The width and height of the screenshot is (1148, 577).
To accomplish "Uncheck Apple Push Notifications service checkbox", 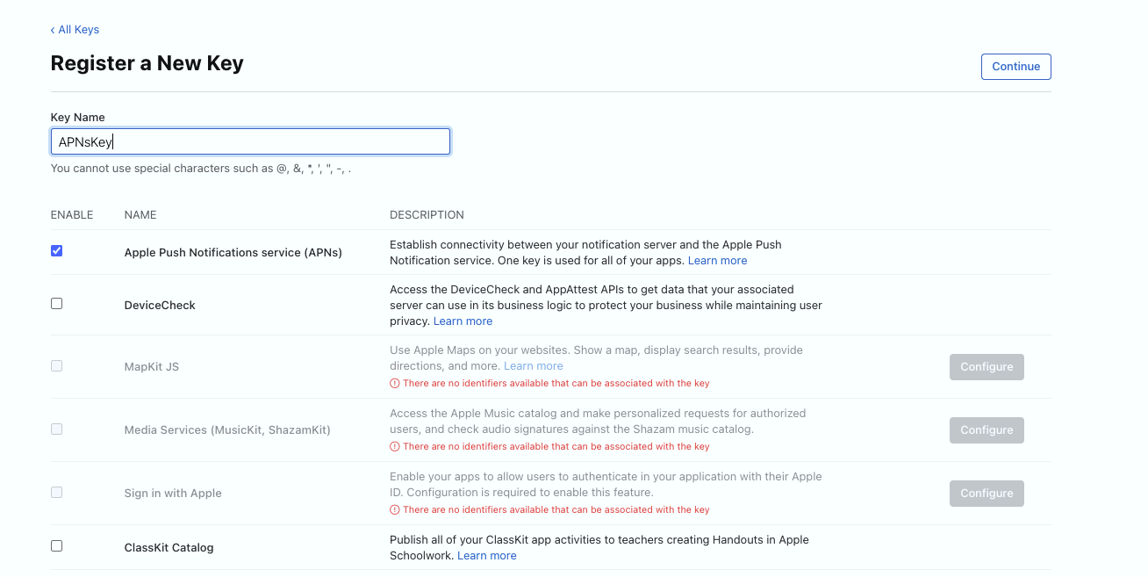I will coord(57,251).
